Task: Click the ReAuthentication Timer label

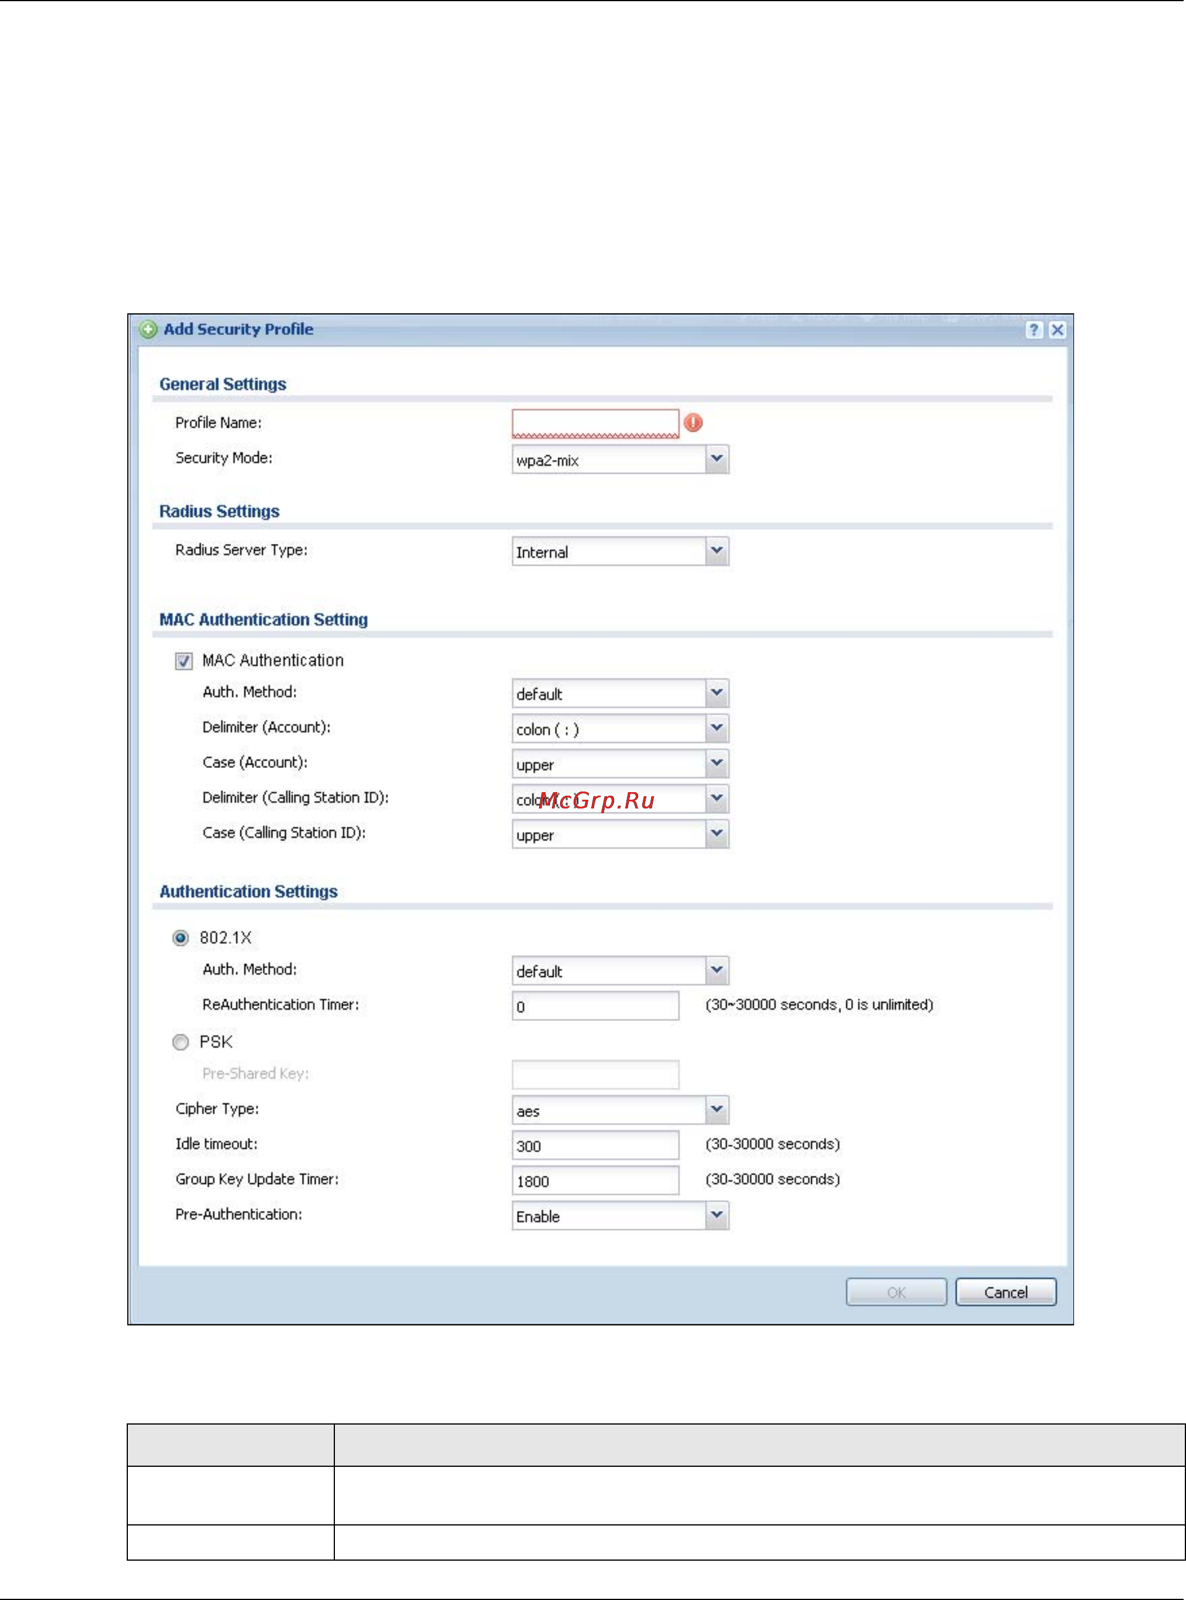Action: coord(281,1004)
